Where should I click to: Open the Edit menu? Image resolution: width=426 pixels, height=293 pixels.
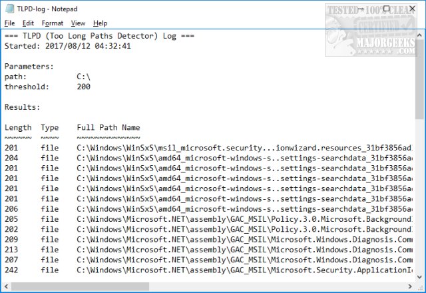(x=28, y=23)
